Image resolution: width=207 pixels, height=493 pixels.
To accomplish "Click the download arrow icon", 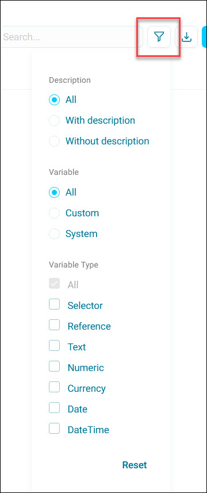I will pos(186,37).
